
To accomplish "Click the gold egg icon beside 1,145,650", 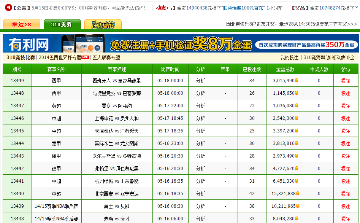I will 297,93.
